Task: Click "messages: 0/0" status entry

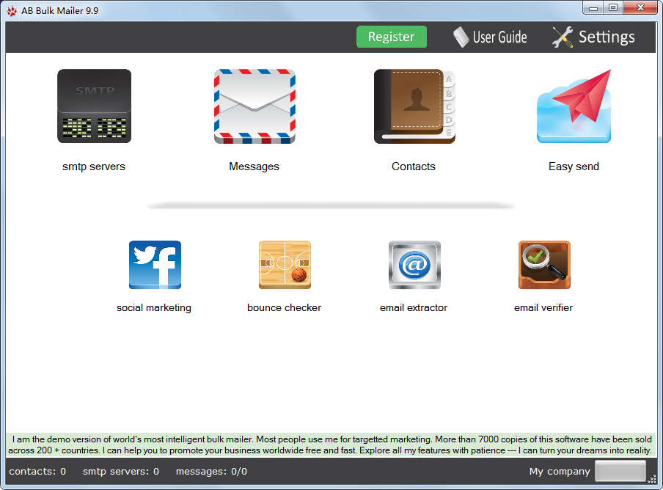Action: (x=211, y=472)
